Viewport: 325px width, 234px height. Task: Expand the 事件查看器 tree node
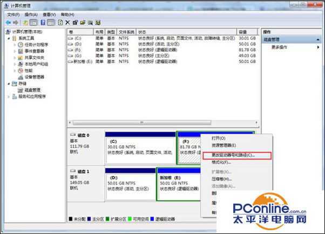pos(15,51)
